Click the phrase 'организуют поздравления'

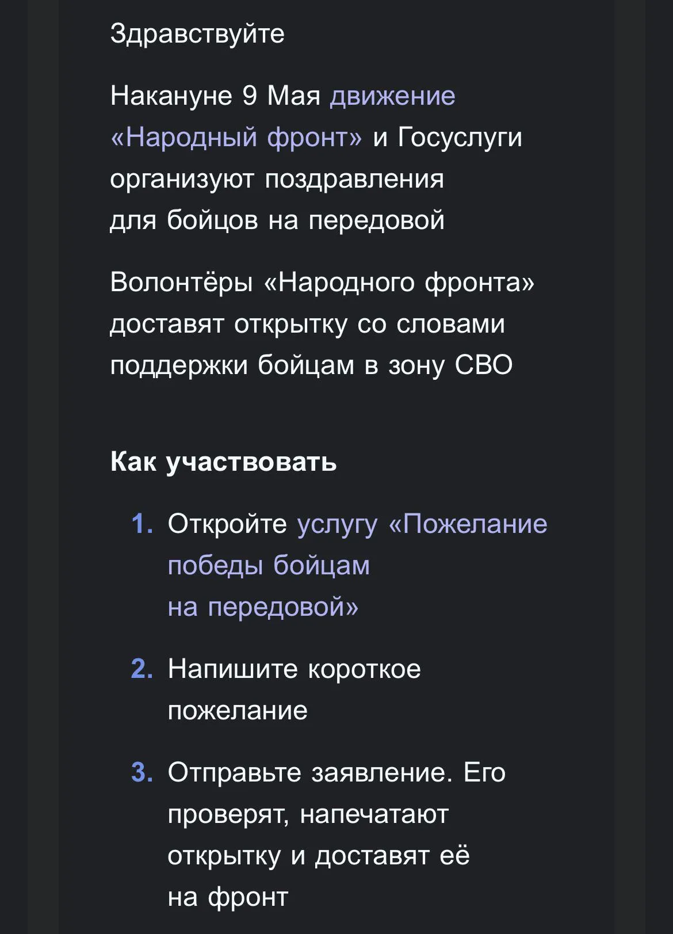[277, 178]
